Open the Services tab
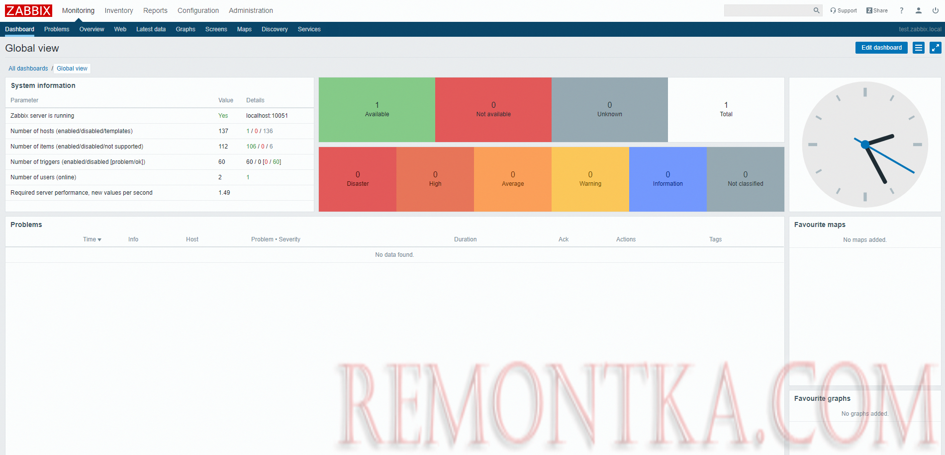 pos(309,29)
